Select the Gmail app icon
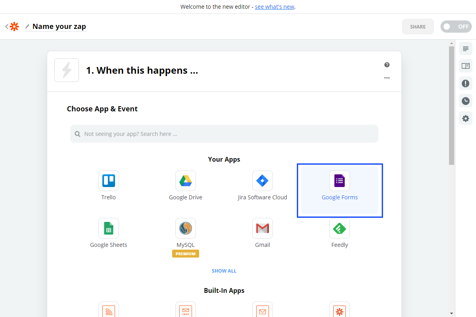 pos(263,228)
